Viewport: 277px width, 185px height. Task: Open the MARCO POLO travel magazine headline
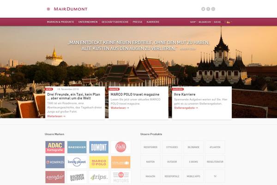135,94
